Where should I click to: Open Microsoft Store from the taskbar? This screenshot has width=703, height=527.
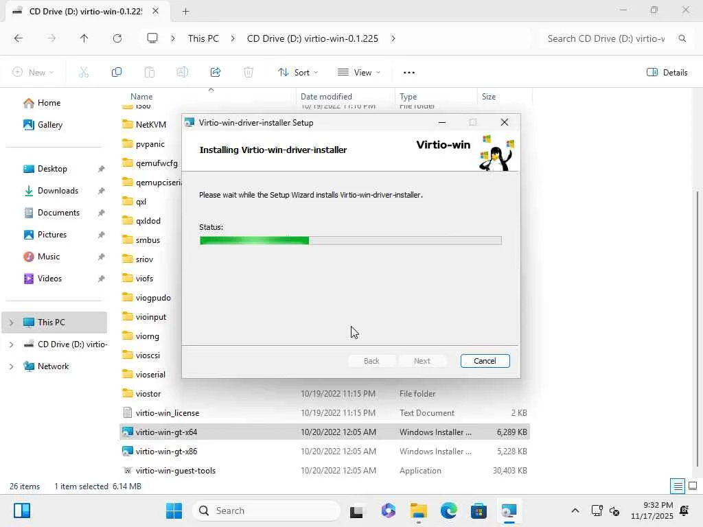click(x=479, y=511)
